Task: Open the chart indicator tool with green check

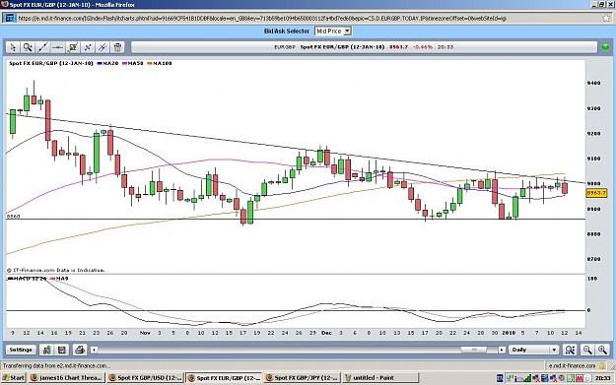Action: 72,47
